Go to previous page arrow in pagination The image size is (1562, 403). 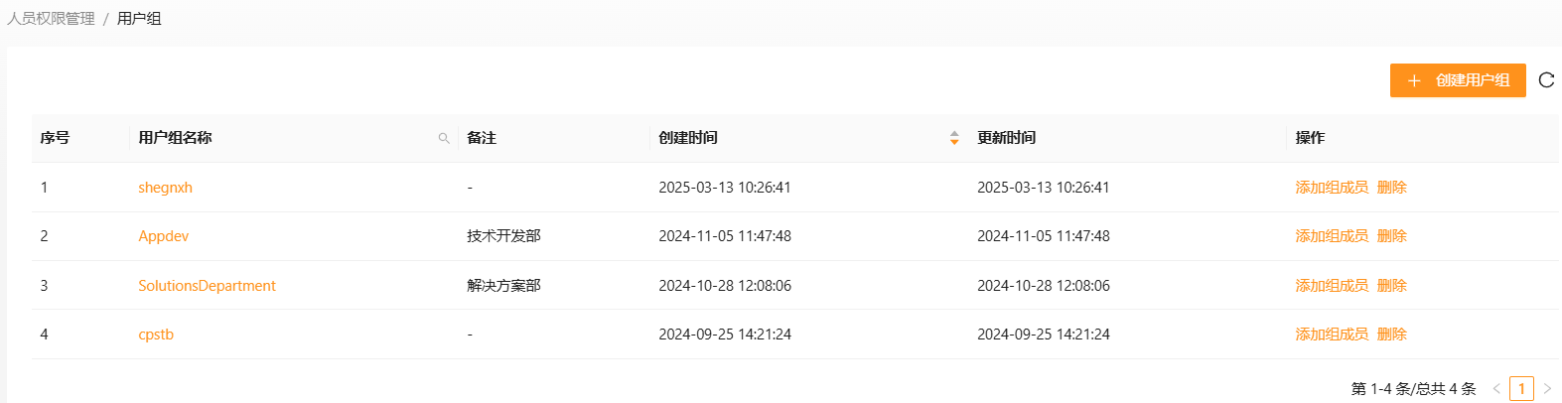tap(1496, 389)
